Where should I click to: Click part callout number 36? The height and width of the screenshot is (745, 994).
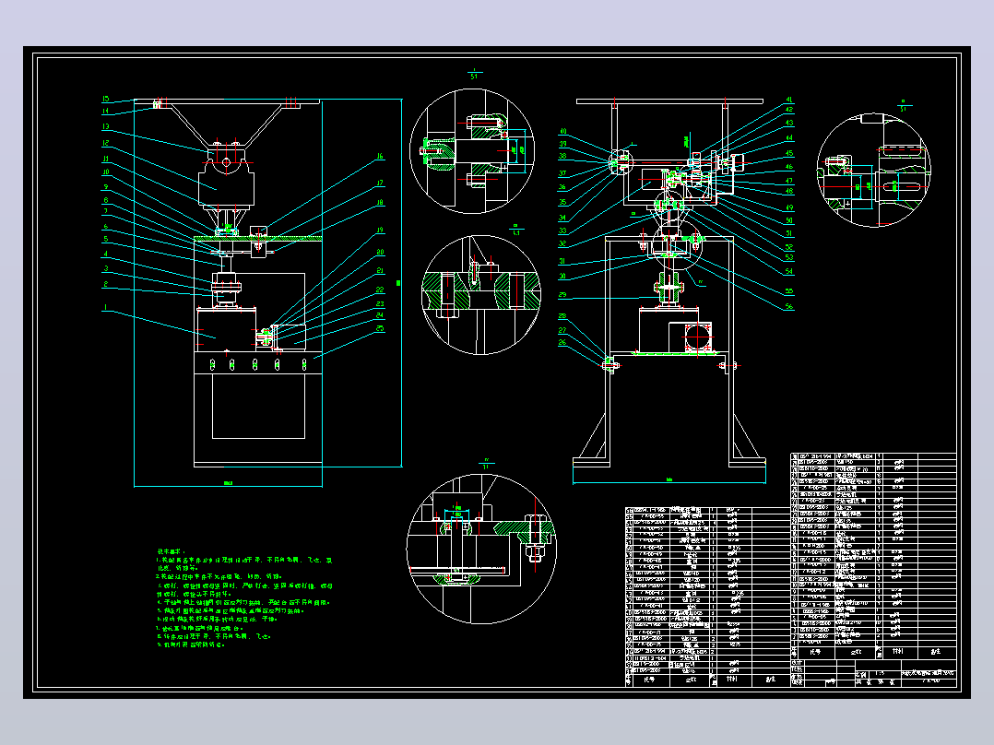562,187
